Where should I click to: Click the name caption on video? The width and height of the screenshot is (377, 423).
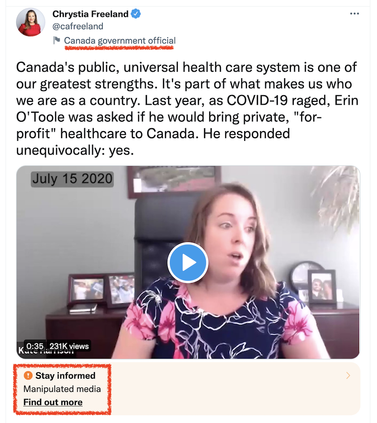click(x=46, y=351)
